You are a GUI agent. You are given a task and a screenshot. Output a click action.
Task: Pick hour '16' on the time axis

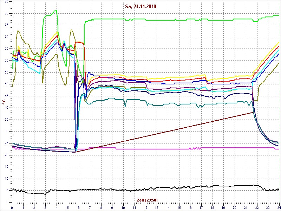point(190,207)
